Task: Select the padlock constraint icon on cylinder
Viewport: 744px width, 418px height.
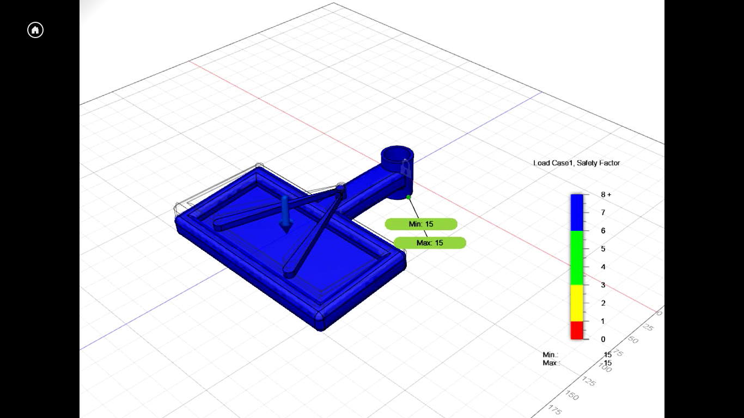Action: click(406, 167)
